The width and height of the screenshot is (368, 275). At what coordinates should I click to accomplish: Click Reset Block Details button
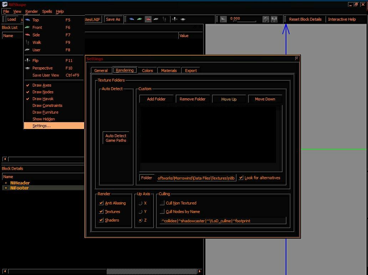305,19
